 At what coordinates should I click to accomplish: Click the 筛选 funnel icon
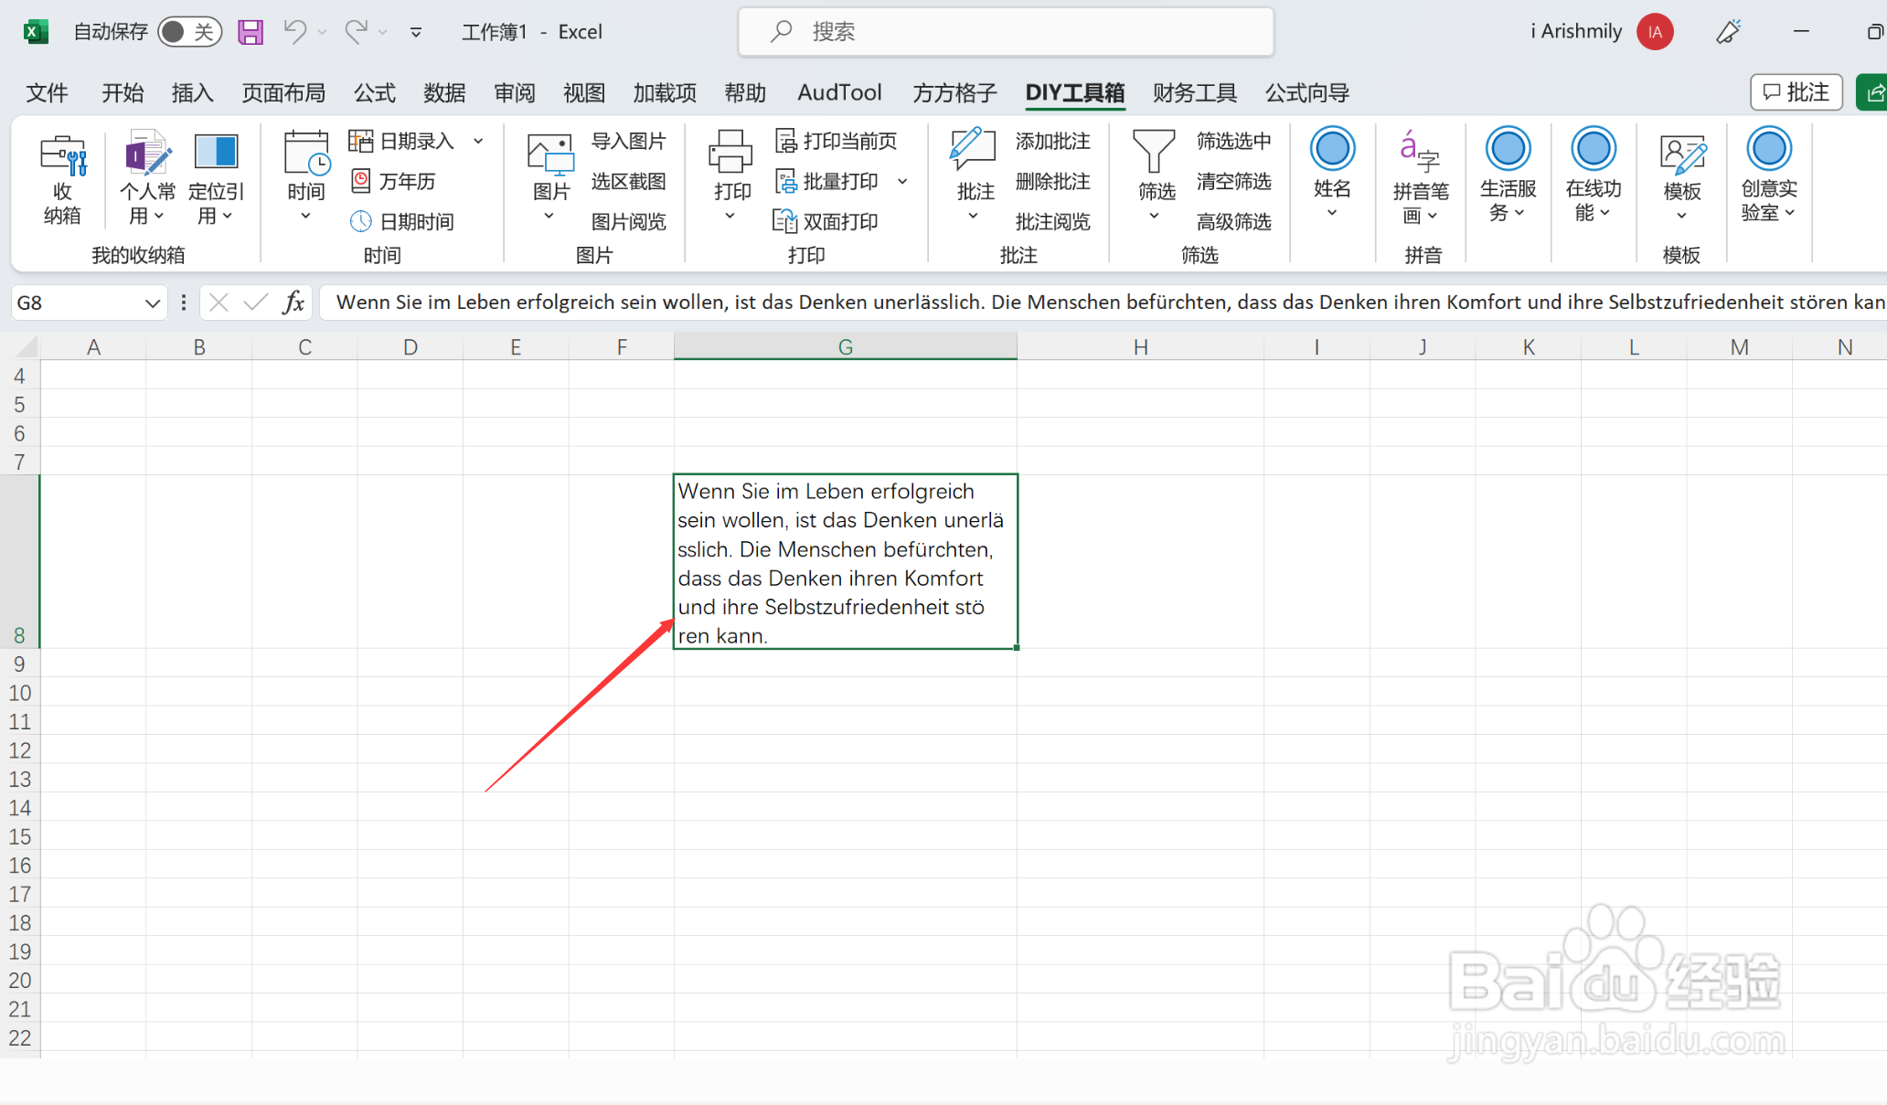(x=1154, y=152)
